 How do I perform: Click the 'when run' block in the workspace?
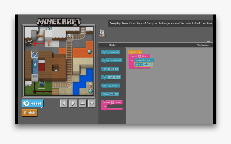[135, 52]
